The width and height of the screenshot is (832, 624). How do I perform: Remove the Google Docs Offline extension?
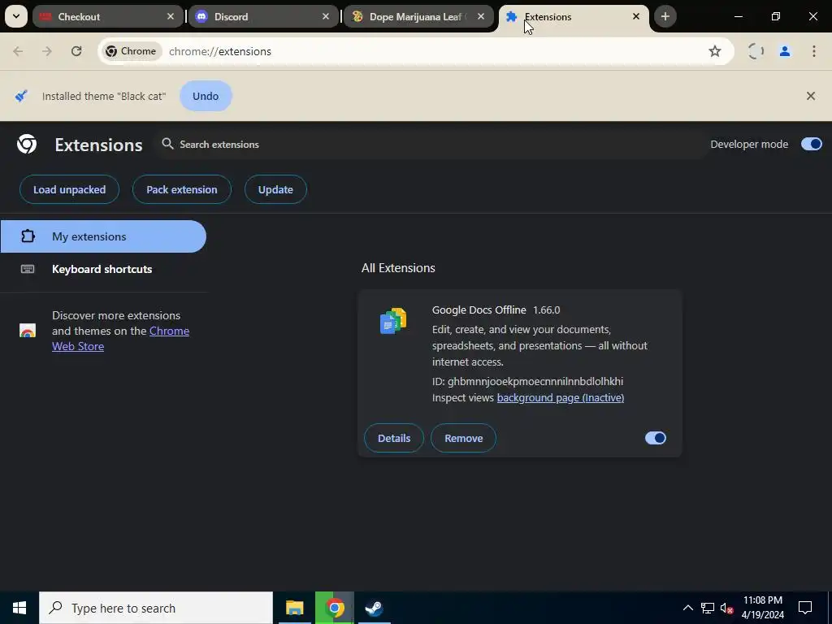click(463, 438)
